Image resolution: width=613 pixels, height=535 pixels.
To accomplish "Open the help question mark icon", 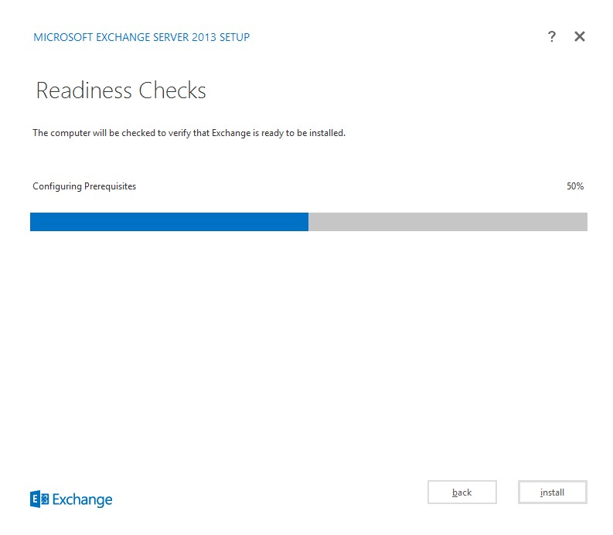I will (x=551, y=36).
